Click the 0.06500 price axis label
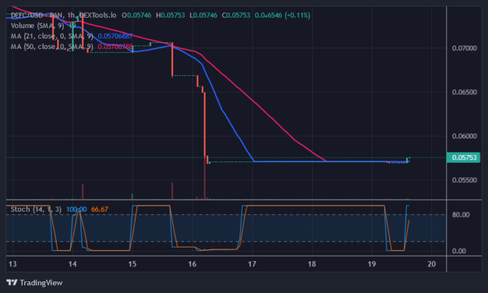This screenshot has height=293, width=488. (463, 92)
